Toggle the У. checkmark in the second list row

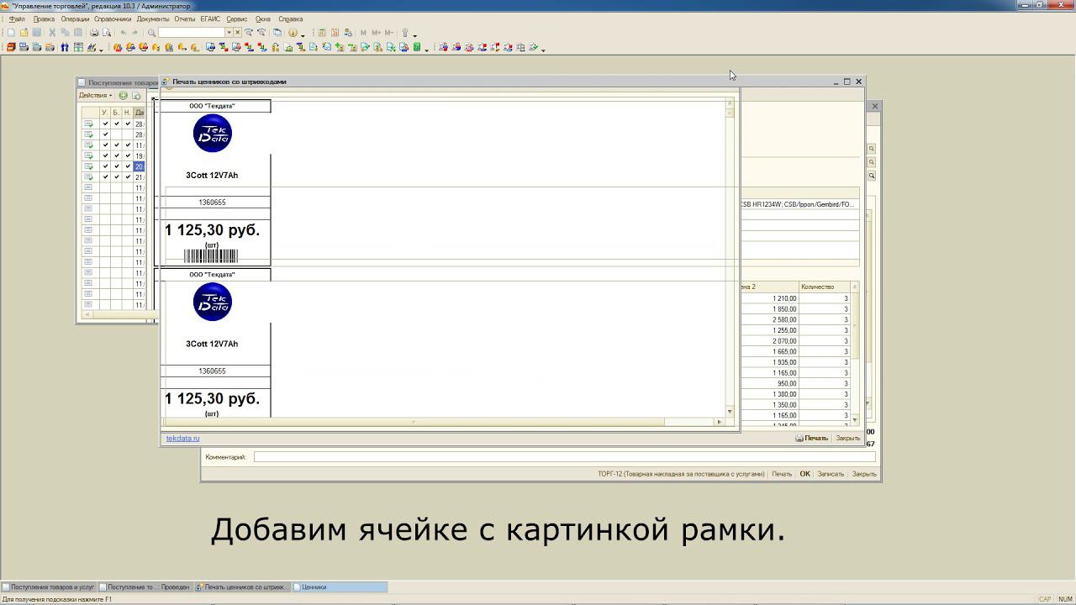pyautogui.click(x=105, y=134)
